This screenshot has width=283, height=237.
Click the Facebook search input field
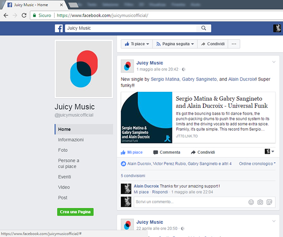pyautogui.click(x=131, y=28)
